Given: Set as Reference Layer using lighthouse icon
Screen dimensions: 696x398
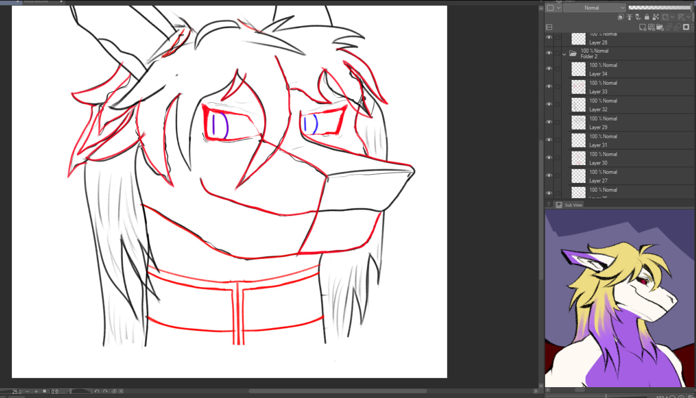Looking at the screenshot, I should pos(629,17).
